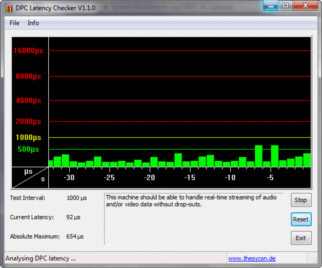Image resolution: width=322 pixels, height=268 pixels.
Task: Click the -25 time axis label
Action: (x=109, y=178)
